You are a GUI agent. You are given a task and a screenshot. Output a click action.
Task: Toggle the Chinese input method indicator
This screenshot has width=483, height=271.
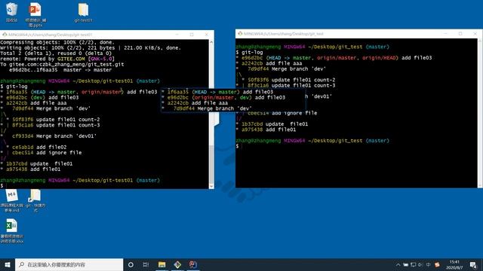point(429,264)
